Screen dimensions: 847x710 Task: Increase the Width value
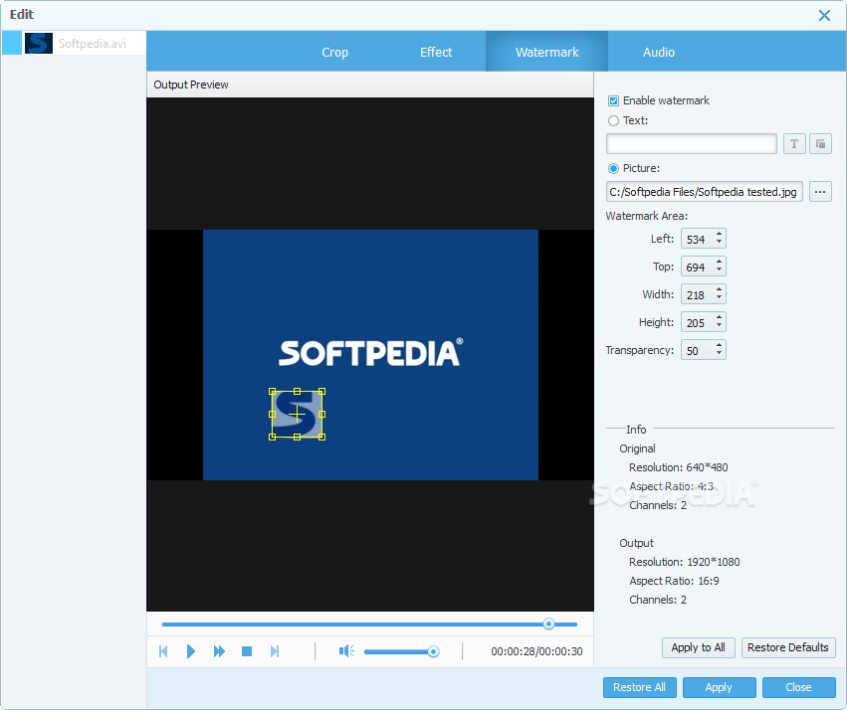click(719, 289)
